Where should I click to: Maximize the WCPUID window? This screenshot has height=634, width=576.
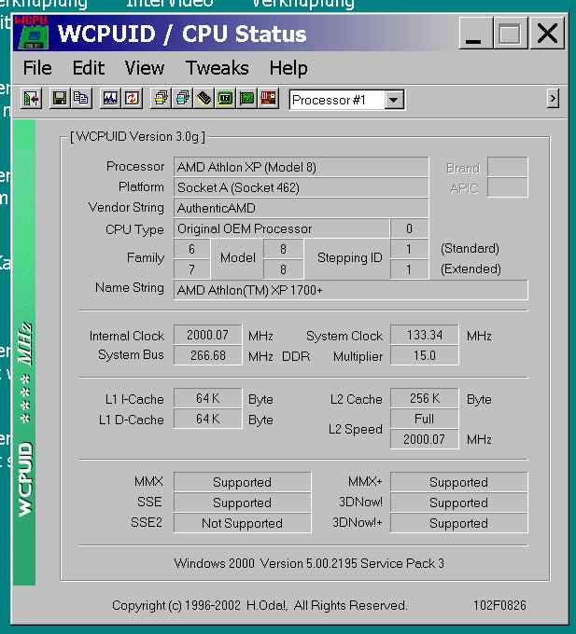(511, 34)
